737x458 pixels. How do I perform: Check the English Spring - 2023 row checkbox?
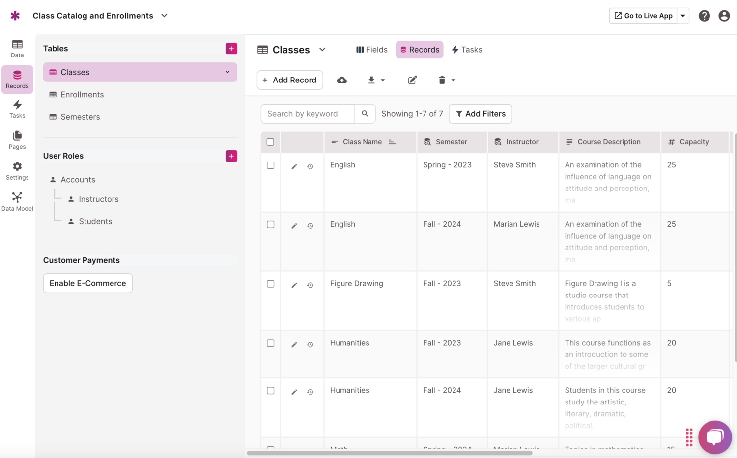pyautogui.click(x=270, y=165)
